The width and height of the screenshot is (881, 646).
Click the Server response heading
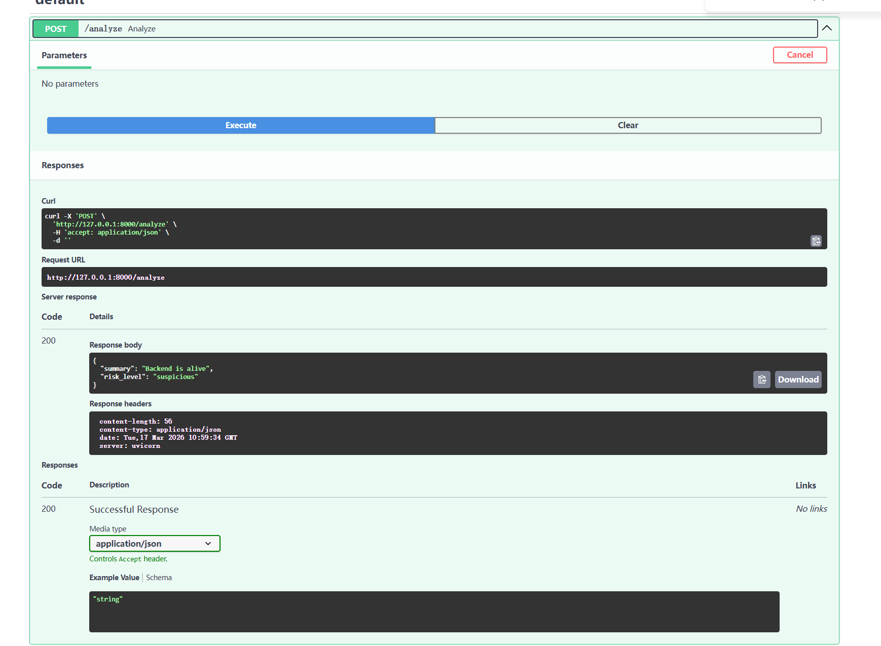(69, 297)
